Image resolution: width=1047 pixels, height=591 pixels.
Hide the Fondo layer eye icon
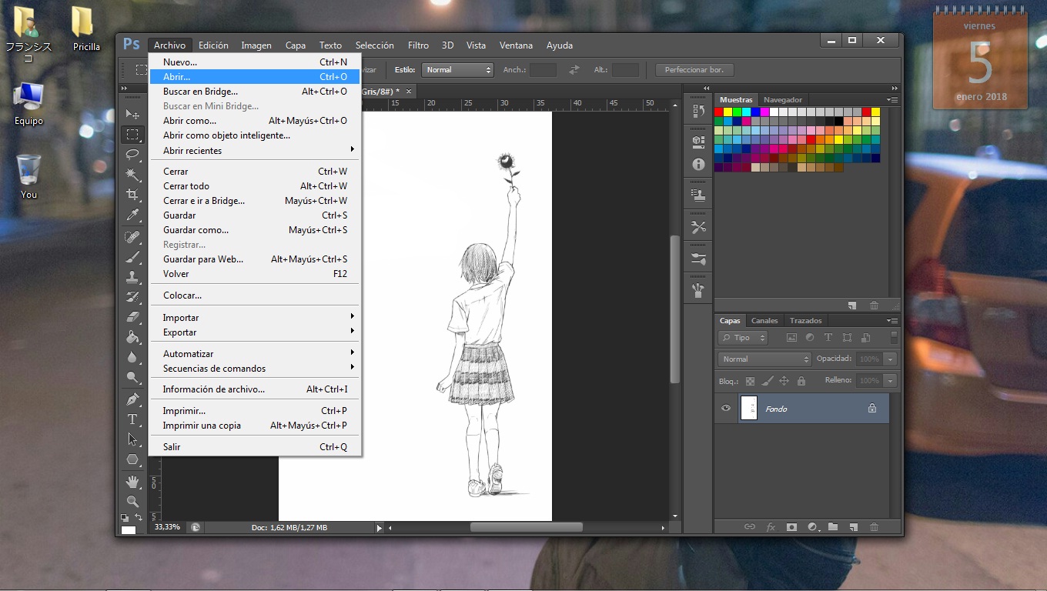(725, 409)
